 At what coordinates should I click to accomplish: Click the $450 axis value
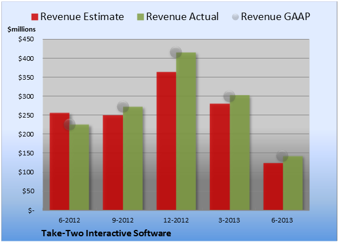(26, 39)
